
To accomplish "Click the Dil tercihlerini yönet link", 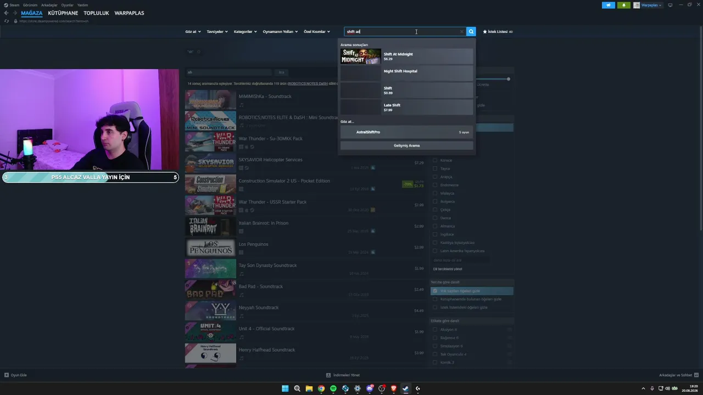I will coord(448,269).
